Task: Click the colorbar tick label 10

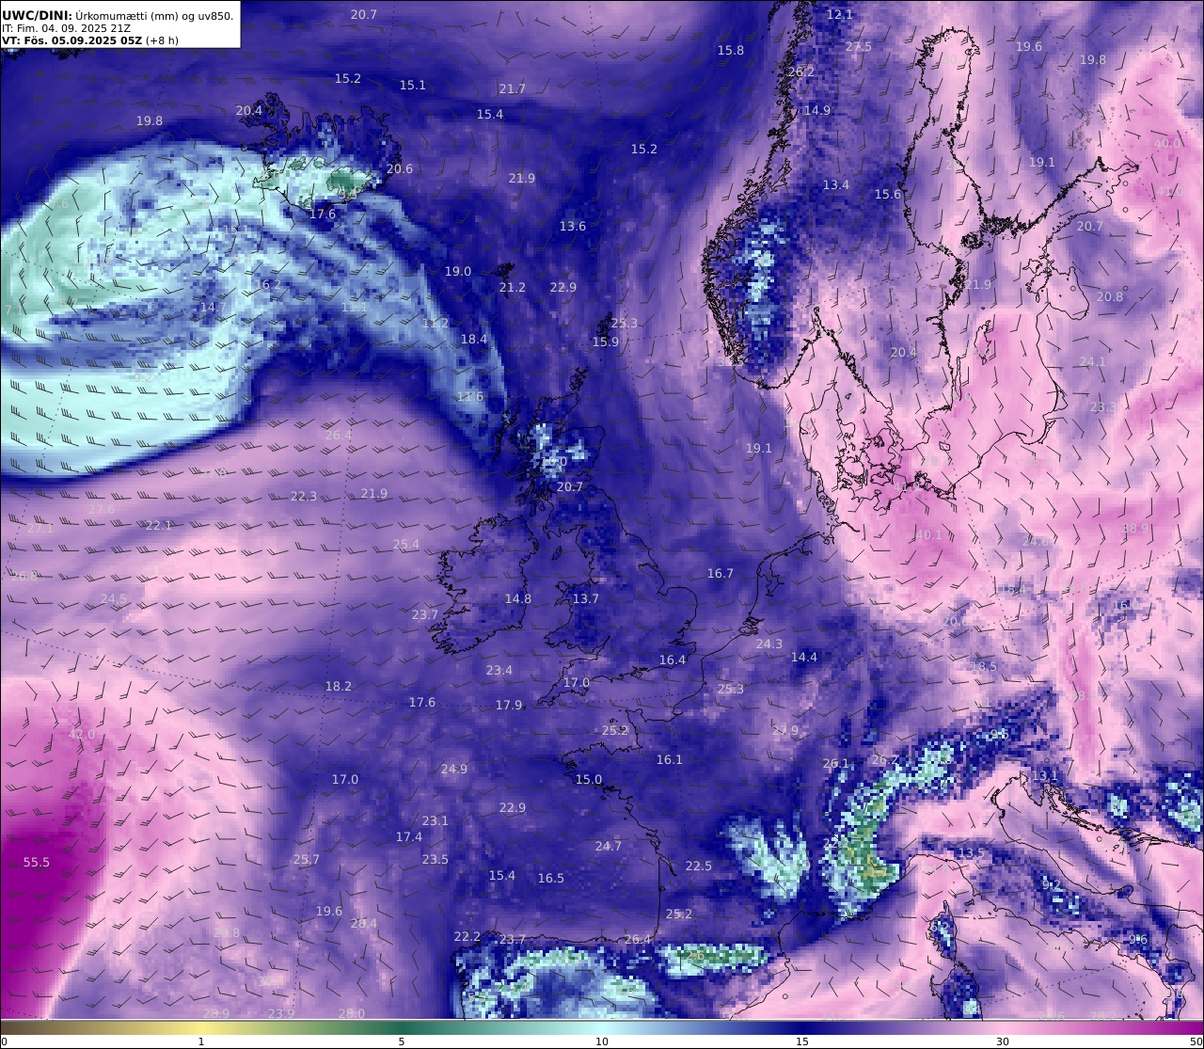Action: 602,1041
